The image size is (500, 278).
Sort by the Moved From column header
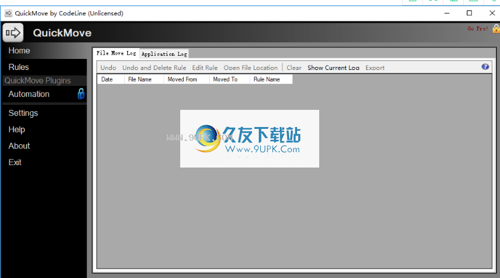[x=186, y=79]
